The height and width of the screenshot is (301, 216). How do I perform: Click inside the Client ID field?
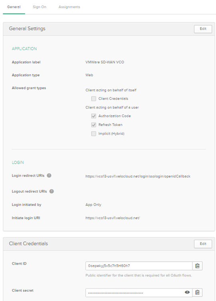[x=139, y=266]
